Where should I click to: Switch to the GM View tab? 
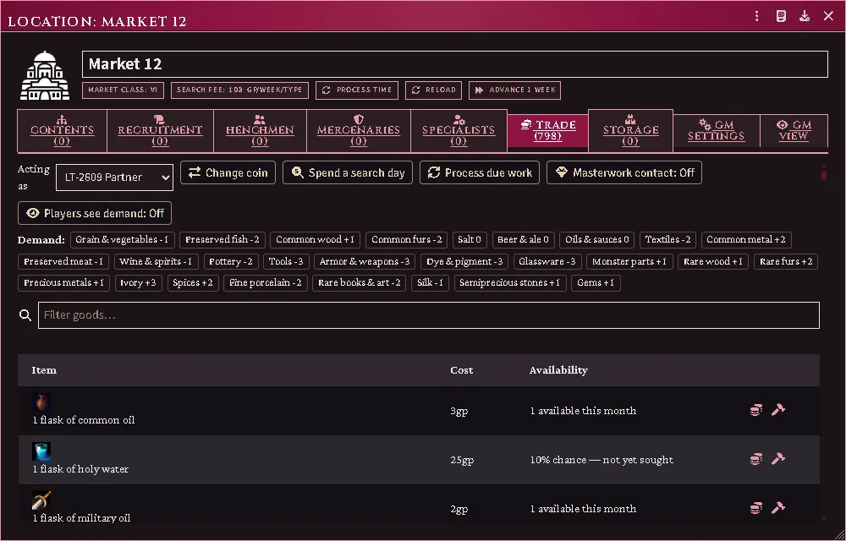point(794,130)
